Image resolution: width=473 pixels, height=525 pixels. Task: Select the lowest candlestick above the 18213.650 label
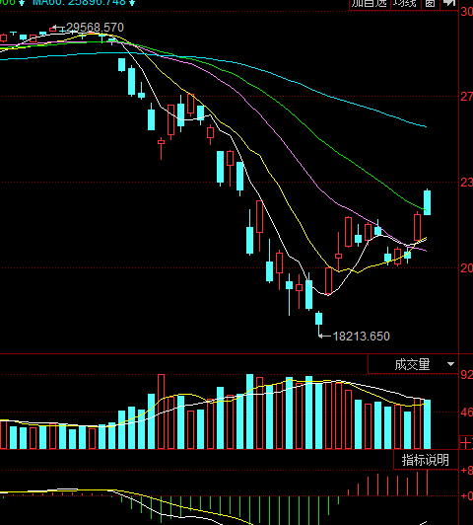click(x=319, y=318)
